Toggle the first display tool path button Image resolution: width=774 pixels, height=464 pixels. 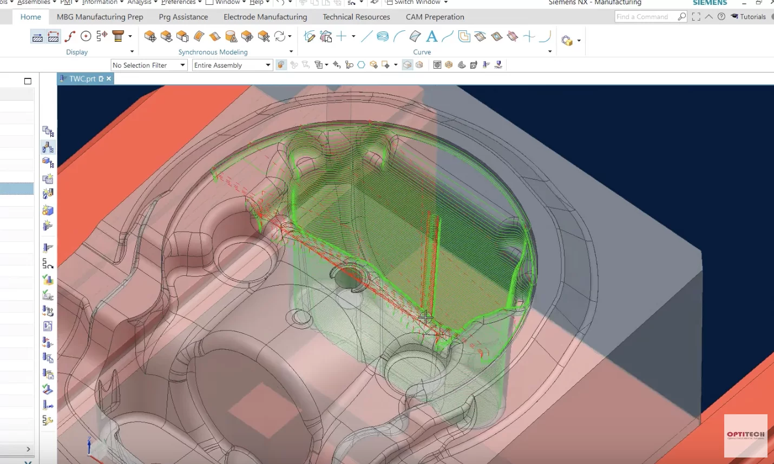37,37
